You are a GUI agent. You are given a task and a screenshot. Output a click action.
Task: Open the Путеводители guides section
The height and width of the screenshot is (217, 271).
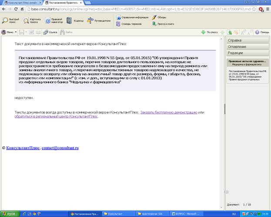pyautogui.click(x=99, y=20)
